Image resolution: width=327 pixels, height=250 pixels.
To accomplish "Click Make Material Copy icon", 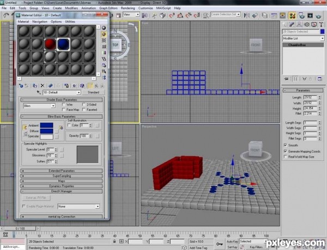I will [50, 86].
